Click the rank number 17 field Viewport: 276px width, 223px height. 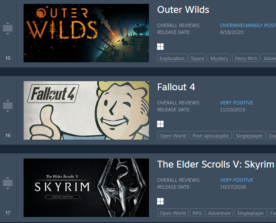coord(8,213)
